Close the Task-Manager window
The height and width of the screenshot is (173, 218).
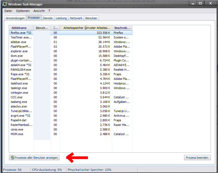point(210,3)
